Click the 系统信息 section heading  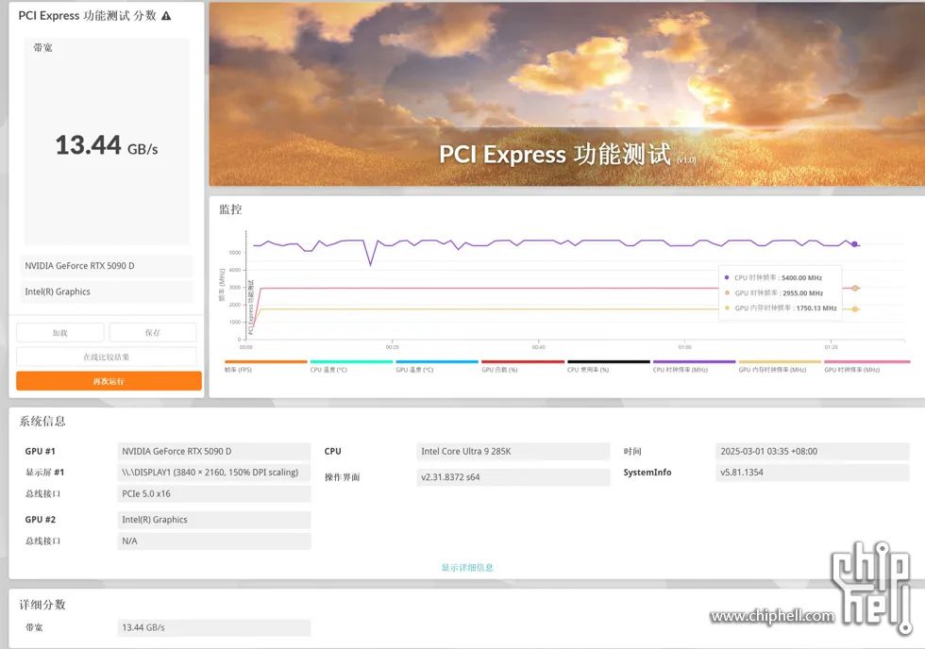pyautogui.click(x=42, y=421)
